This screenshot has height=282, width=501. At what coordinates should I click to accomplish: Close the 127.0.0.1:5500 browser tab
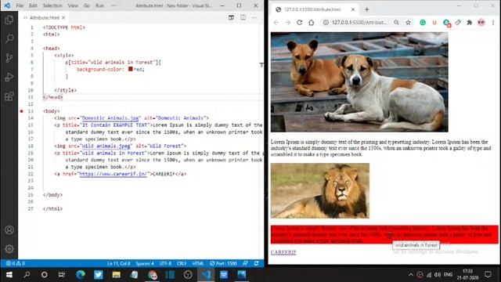coord(353,9)
